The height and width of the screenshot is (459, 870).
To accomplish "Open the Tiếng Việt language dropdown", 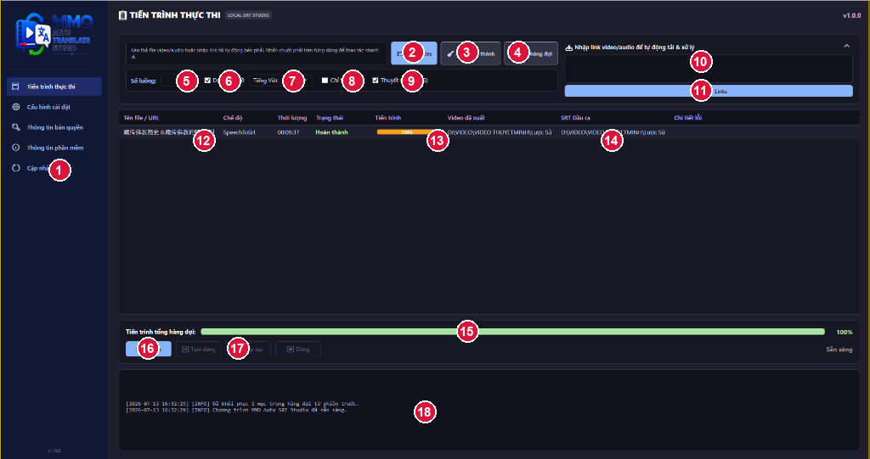I will 280,81.
